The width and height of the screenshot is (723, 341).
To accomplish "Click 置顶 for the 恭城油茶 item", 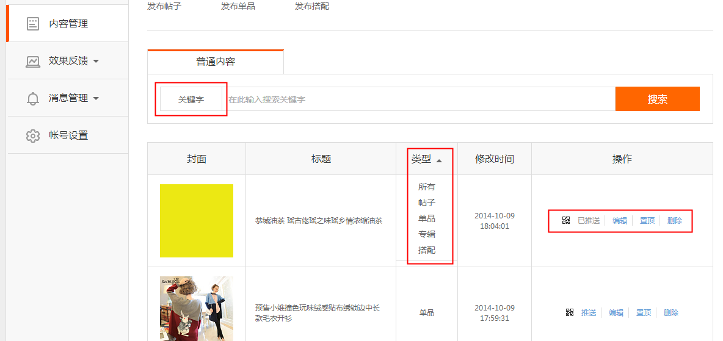I will [647, 221].
